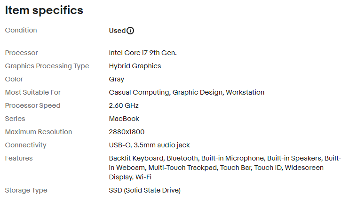
Task: Click the Connectivity label
Action: pyautogui.click(x=25, y=145)
